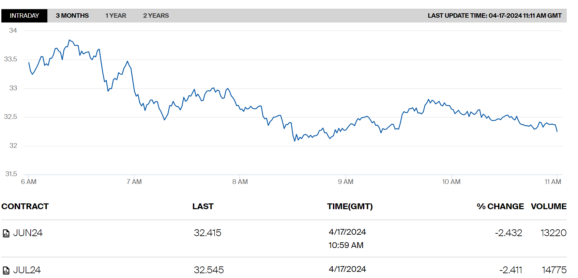This screenshot has width=578, height=278.
Task: Open the JUN24 contract link
Action: tap(28, 233)
